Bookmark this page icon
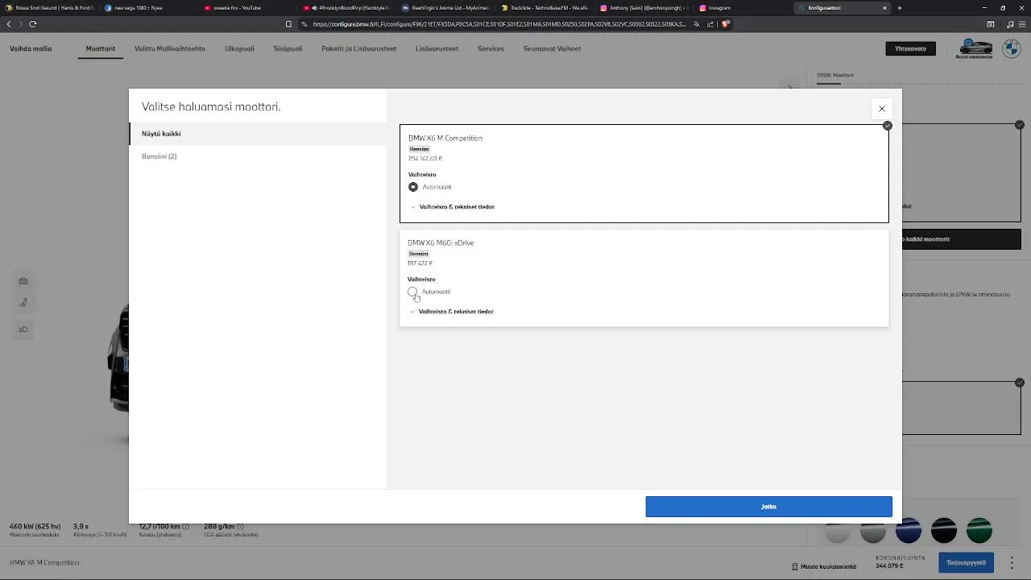The height and width of the screenshot is (580, 1031). tap(288, 24)
